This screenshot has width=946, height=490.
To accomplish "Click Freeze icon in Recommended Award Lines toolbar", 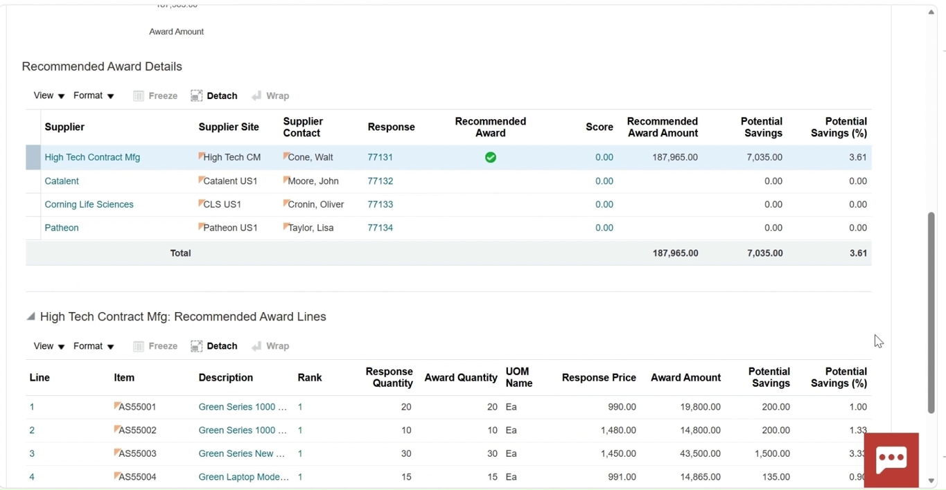I will [139, 346].
